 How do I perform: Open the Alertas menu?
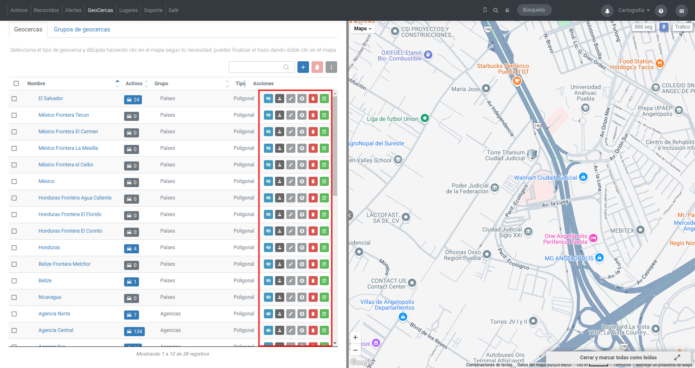pyautogui.click(x=73, y=10)
